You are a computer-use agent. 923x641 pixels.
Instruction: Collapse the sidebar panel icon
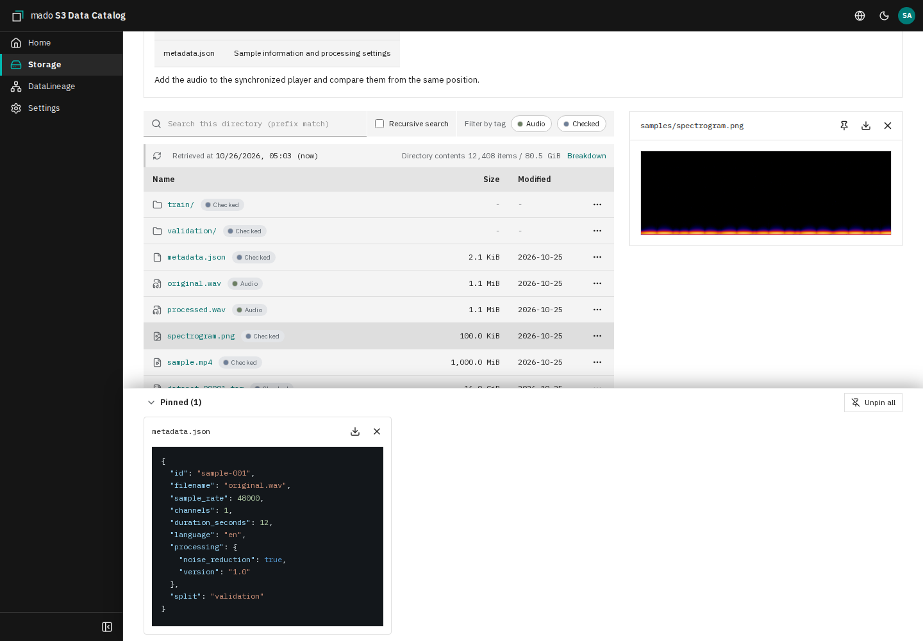107,627
